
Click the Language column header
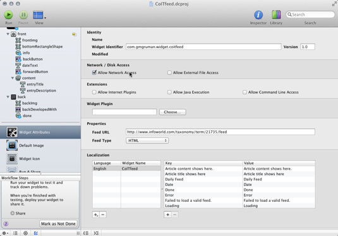107,163
